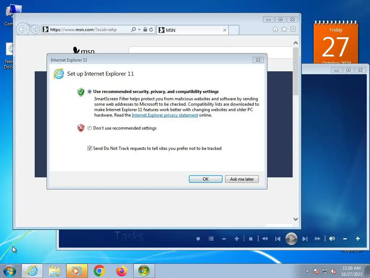Expand address bar autocomplete dropdown arrow
370x278 pixels.
point(139,30)
